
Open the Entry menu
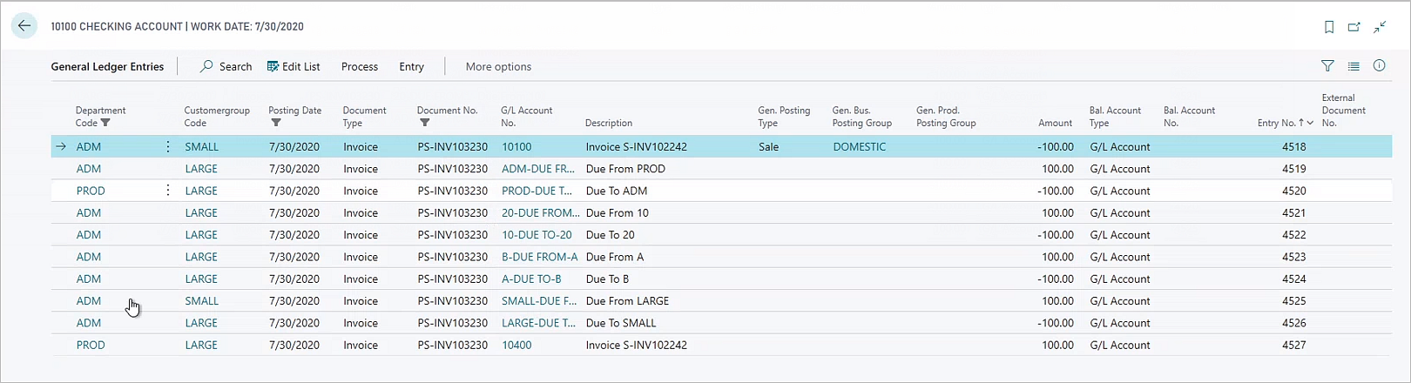pyautogui.click(x=411, y=66)
